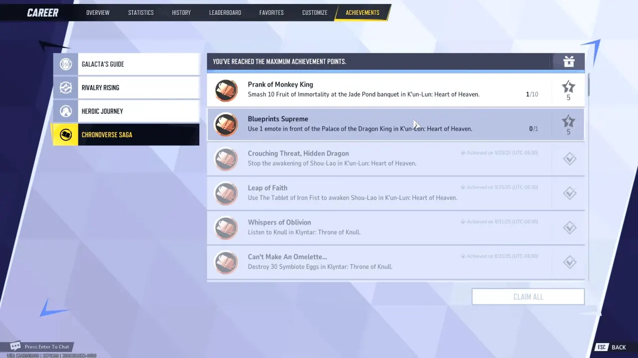Switch to the Statistics tab
The width and height of the screenshot is (638, 358).
141,12
